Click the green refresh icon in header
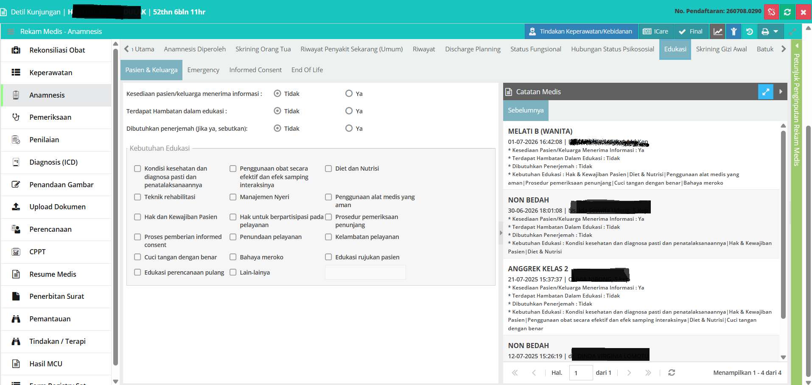 pos(787,12)
